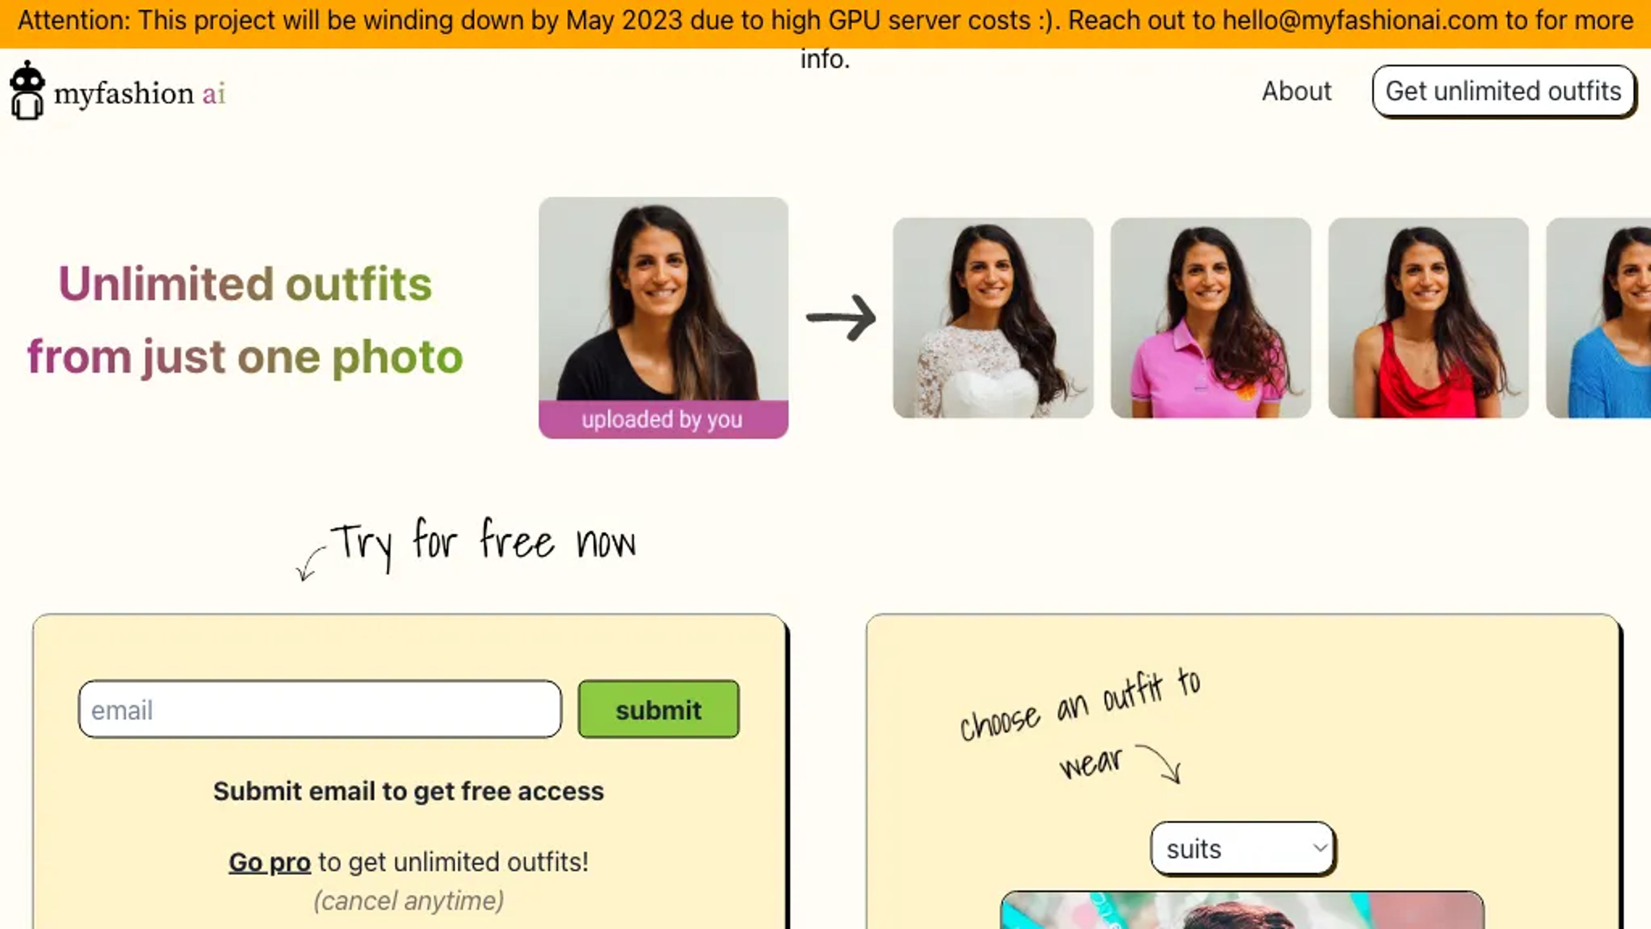The image size is (1651, 929).
Task: Click the red outfit generated photo
Action: [x=1427, y=317]
